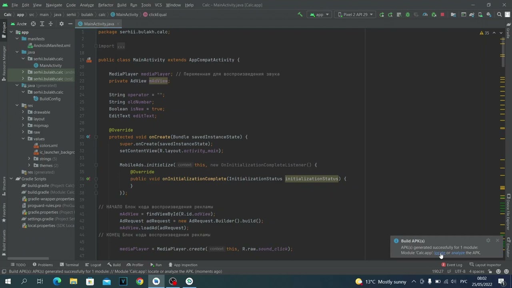The width and height of the screenshot is (512, 288).
Task: Collapse the values folder
Action: click(23, 139)
